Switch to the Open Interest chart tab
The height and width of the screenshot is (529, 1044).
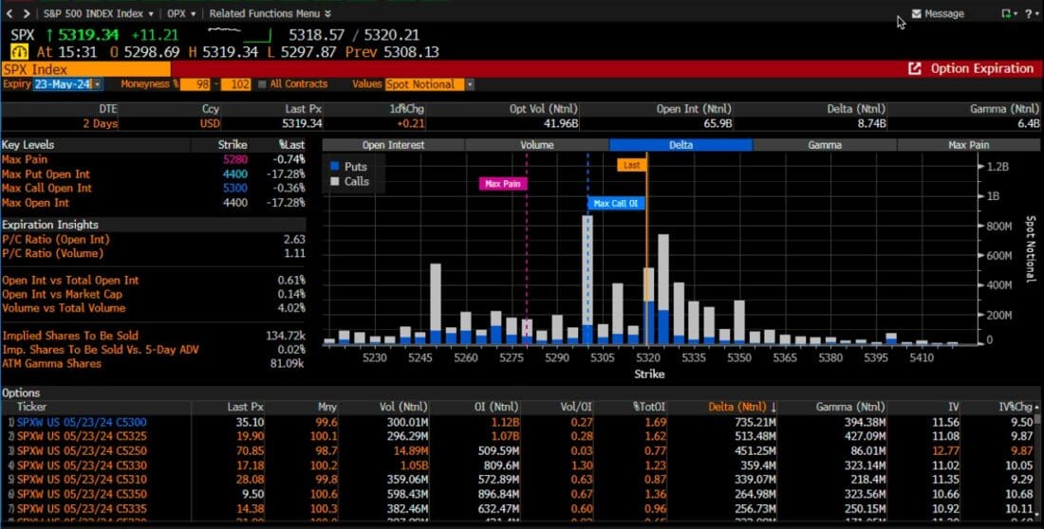[394, 145]
